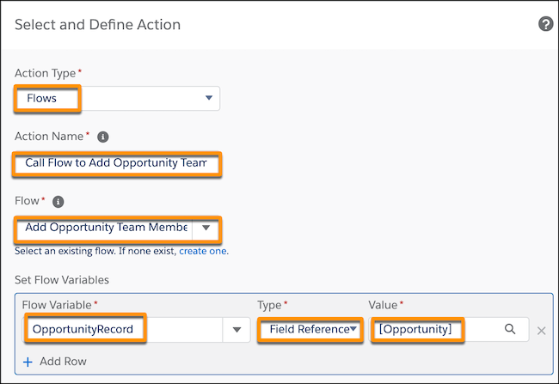
Task: Click the OpportunityRecord flow variable field
Action: 123,330
